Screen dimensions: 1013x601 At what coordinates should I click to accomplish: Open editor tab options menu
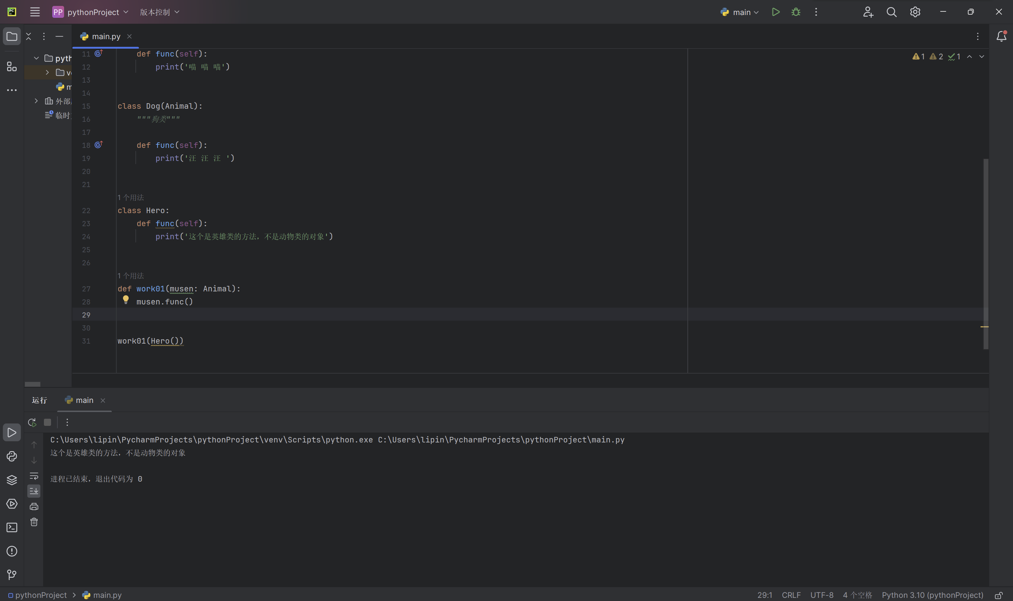pos(978,36)
